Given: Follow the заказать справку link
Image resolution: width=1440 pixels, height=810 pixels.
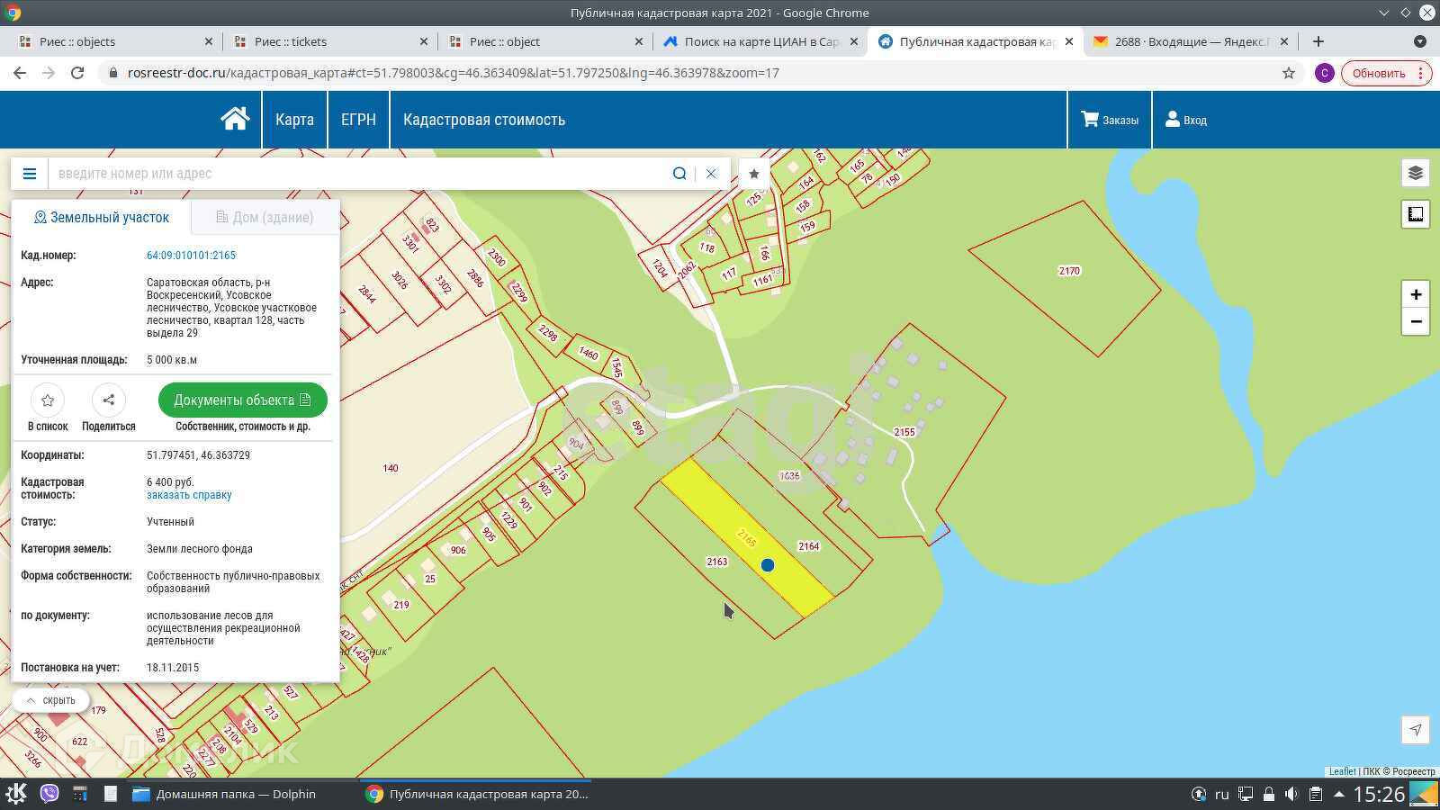Looking at the screenshot, I should pos(189,495).
